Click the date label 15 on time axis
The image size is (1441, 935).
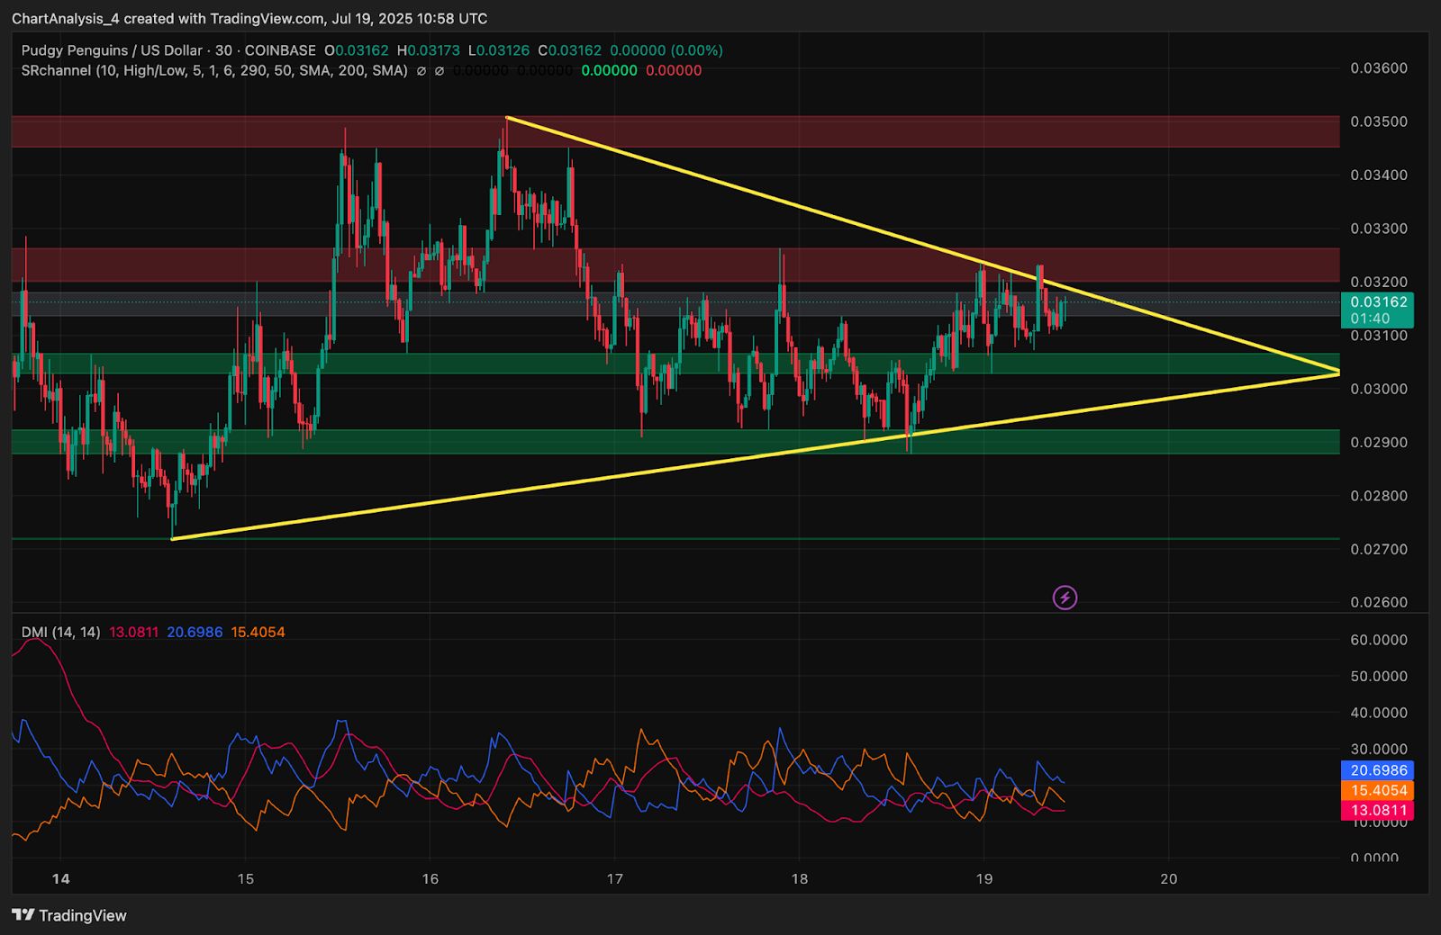[246, 878]
